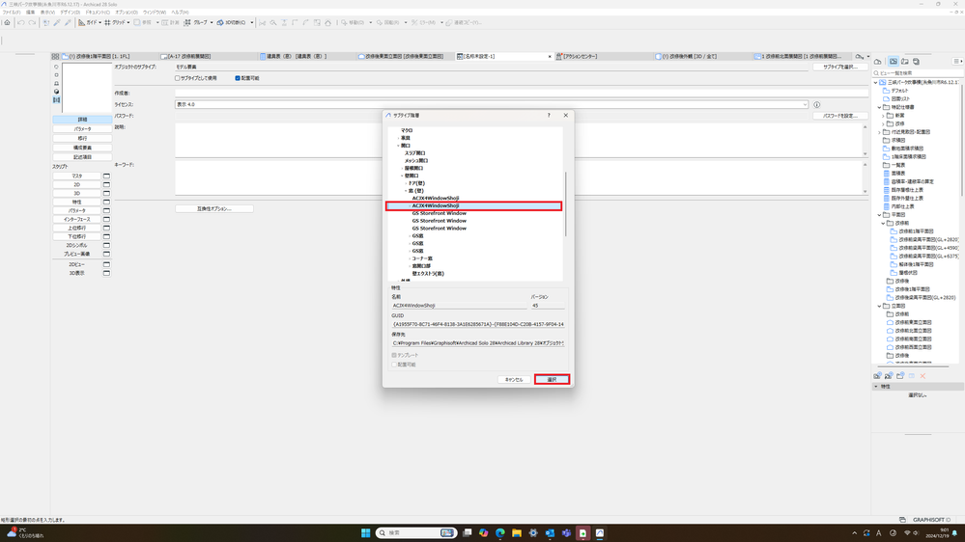Open the tab overview grid icon
Image resolution: width=965 pixels, height=542 pixels.
55,56
